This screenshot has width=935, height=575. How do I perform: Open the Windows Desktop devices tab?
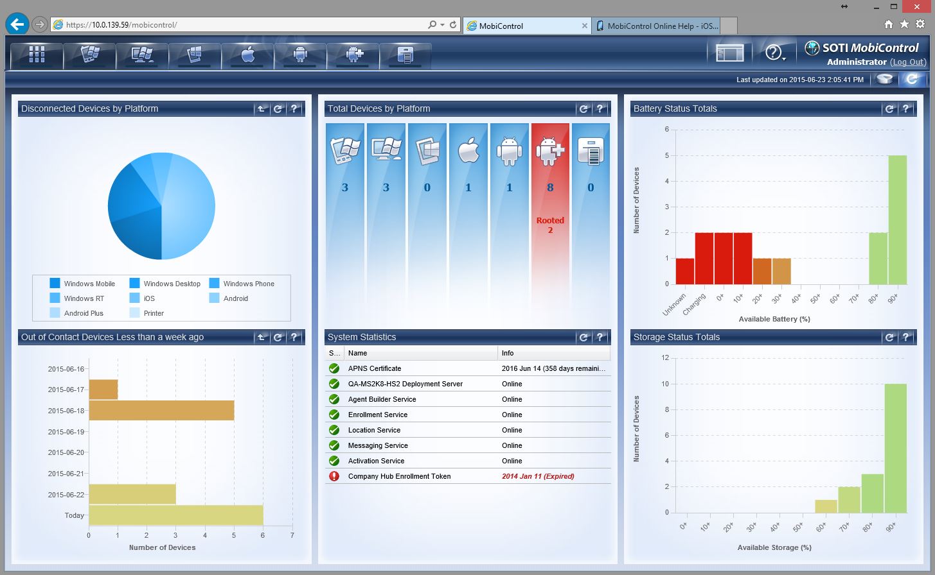pyautogui.click(x=143, y=56)
